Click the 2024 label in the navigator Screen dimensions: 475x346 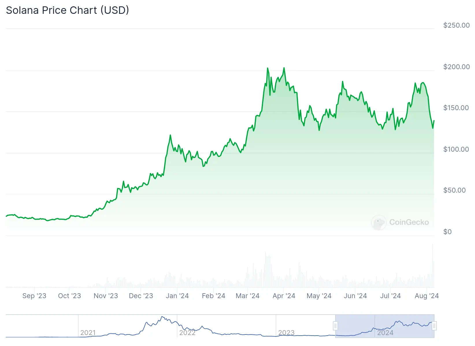coord(385,333)
